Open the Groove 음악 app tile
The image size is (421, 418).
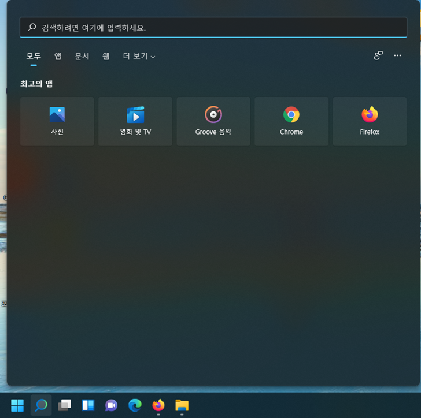point(213,121)
